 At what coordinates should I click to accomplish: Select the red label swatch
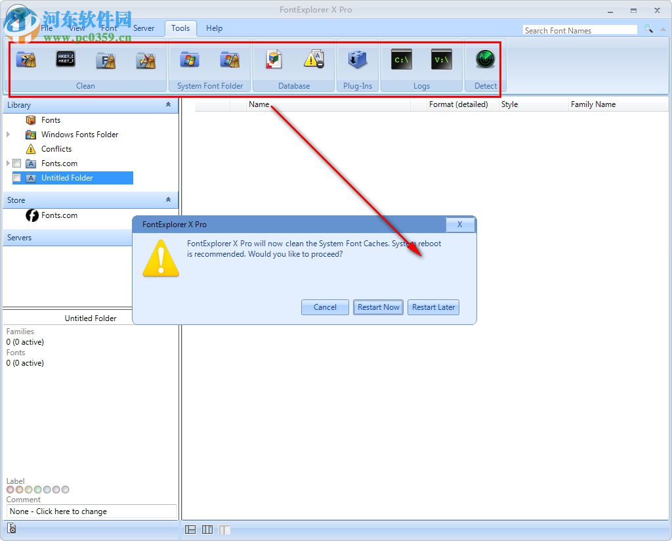click(10, 490)
